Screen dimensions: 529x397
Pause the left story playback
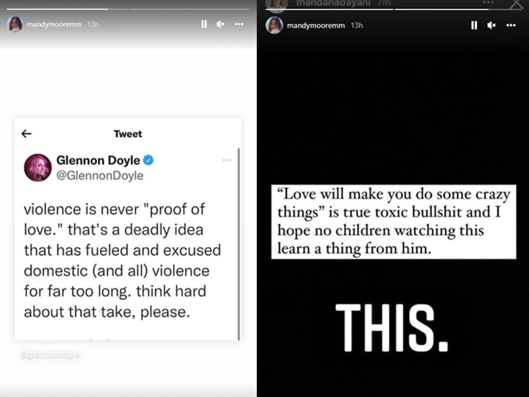pos(204,24)
